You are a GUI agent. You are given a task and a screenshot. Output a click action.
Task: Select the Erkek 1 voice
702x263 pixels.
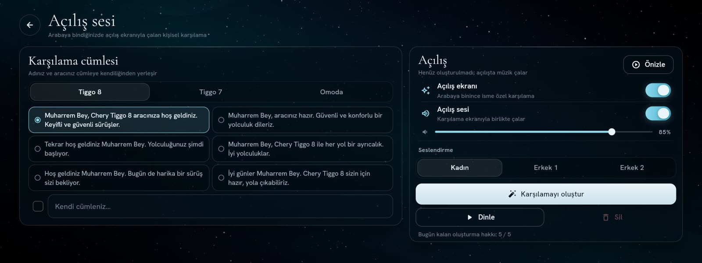point(546,167)
